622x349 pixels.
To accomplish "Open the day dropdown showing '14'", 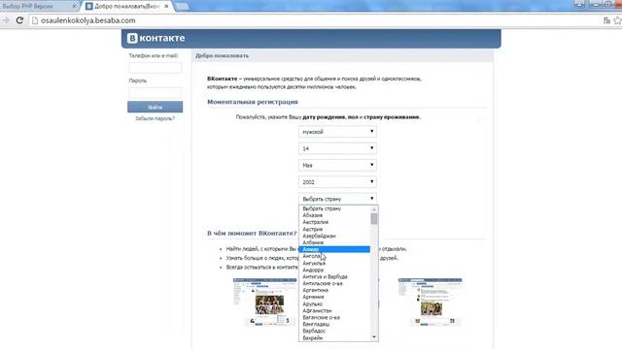I will coord(337,148).
